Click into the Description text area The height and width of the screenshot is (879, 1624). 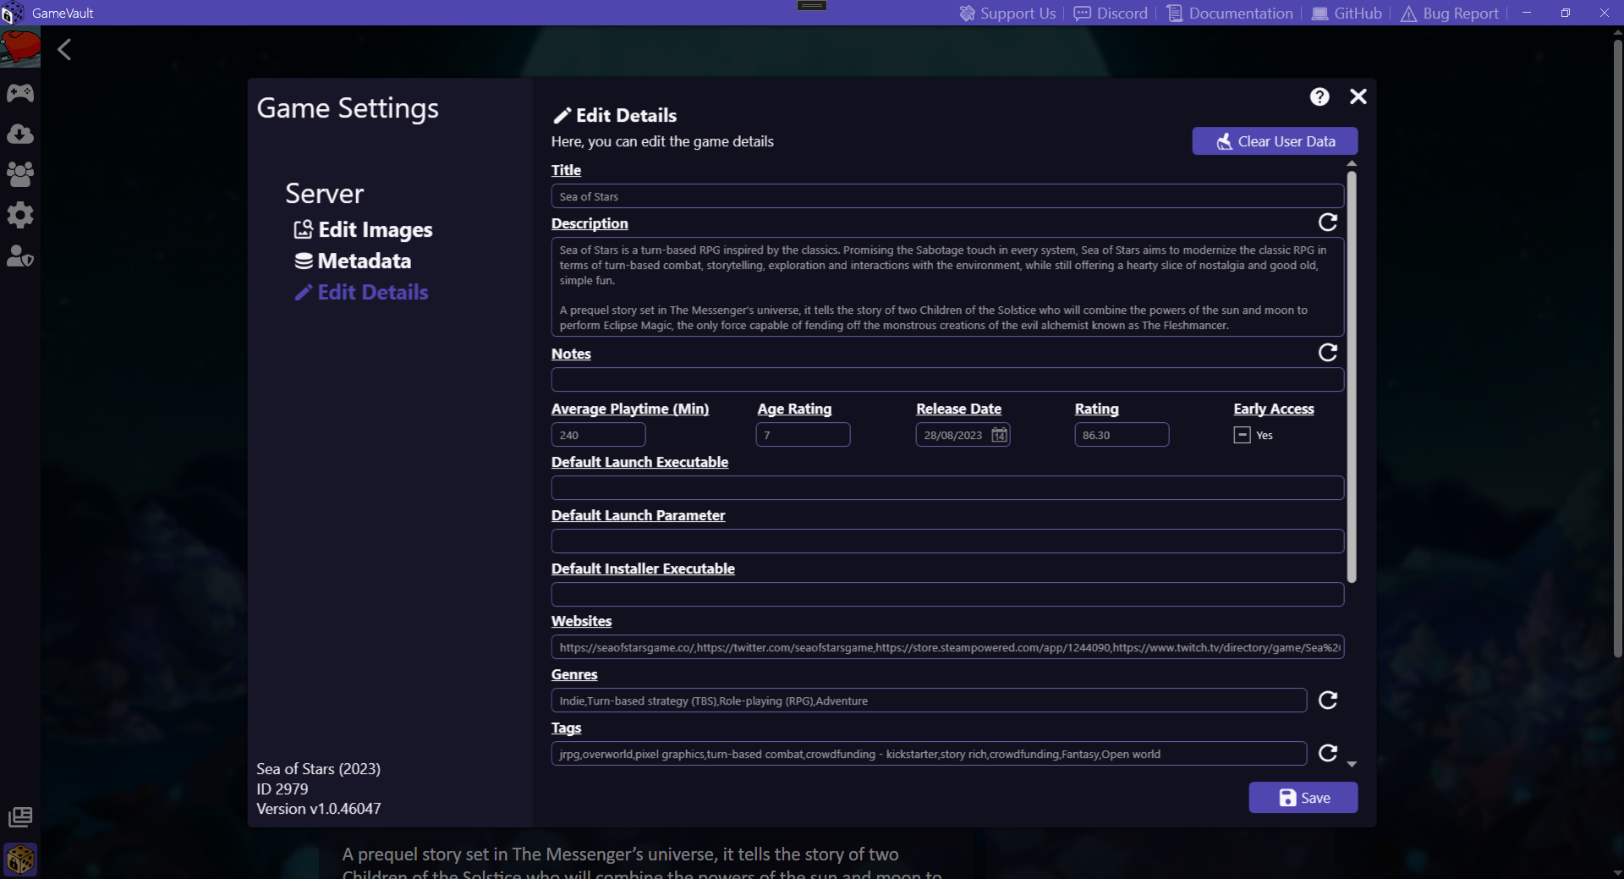[947, 287]
